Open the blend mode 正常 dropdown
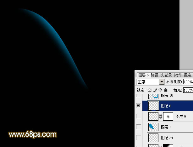This screenshot has height=147, width=193. point(162,82)
